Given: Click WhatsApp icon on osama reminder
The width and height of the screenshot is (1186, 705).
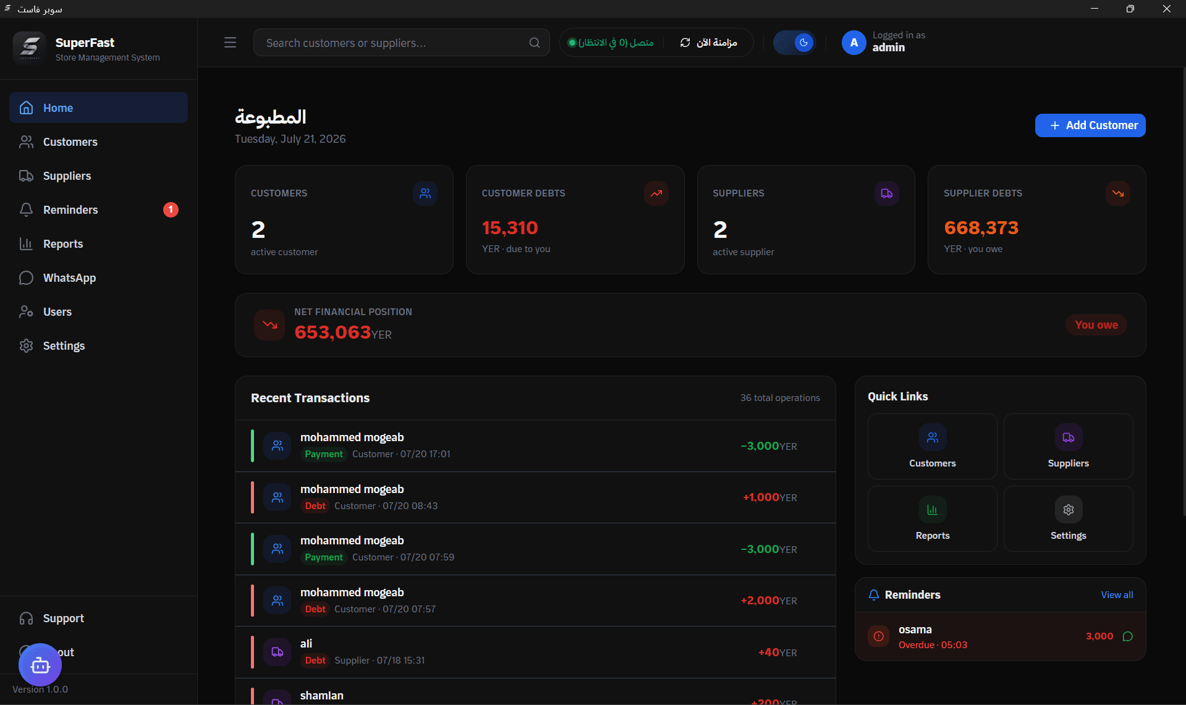Looking at the screenshot, I should (1128, 636).
